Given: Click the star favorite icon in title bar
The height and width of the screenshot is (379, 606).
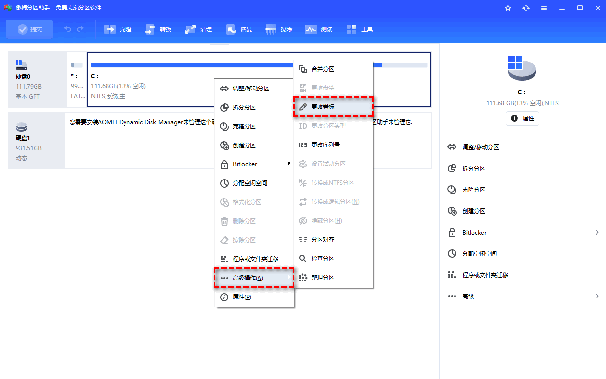Looking at the screenshot, I should (x=508, y=8).
